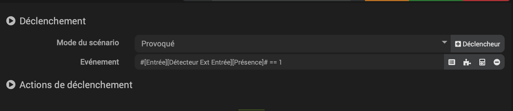Click the small green line at bottom center
The image size is (513, 111).
click(x=251, y=110)
